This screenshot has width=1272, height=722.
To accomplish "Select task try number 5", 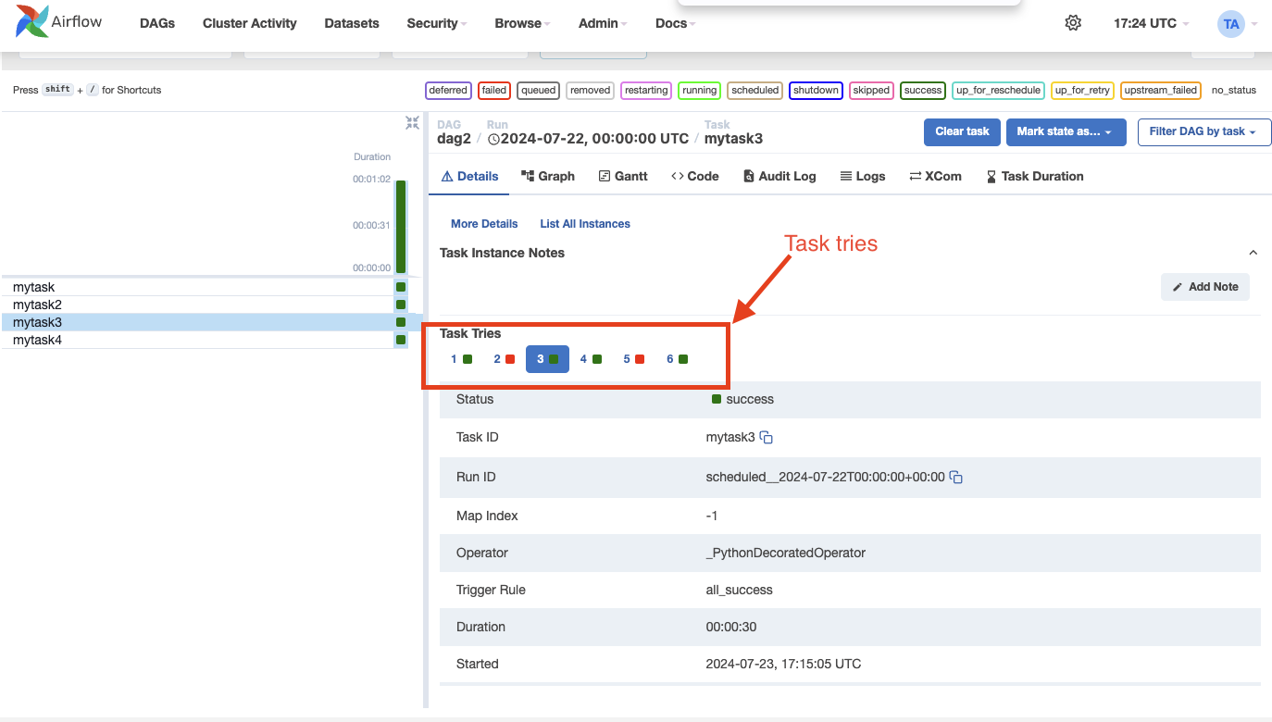I will [x=635, y=358].
